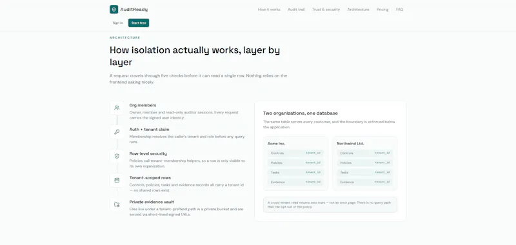Open the How it works nav link
The image size is (516, 245).
(x=269, y=10)
